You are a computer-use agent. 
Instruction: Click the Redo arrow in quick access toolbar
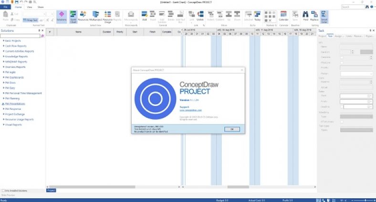(x=26, y=2)
